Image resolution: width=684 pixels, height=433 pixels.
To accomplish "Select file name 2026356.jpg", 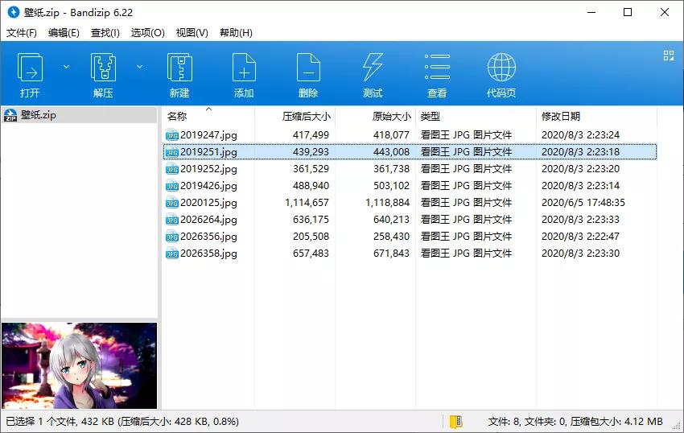I will [x=208, y=237].
